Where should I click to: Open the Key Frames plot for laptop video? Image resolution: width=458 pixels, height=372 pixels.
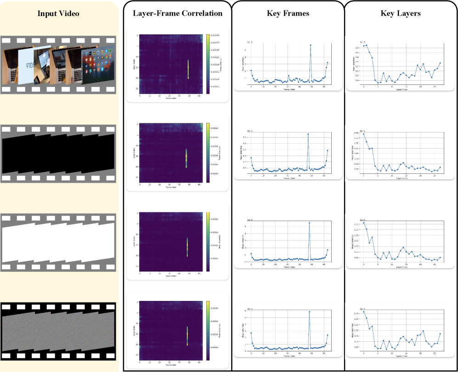tap(288, 64)
